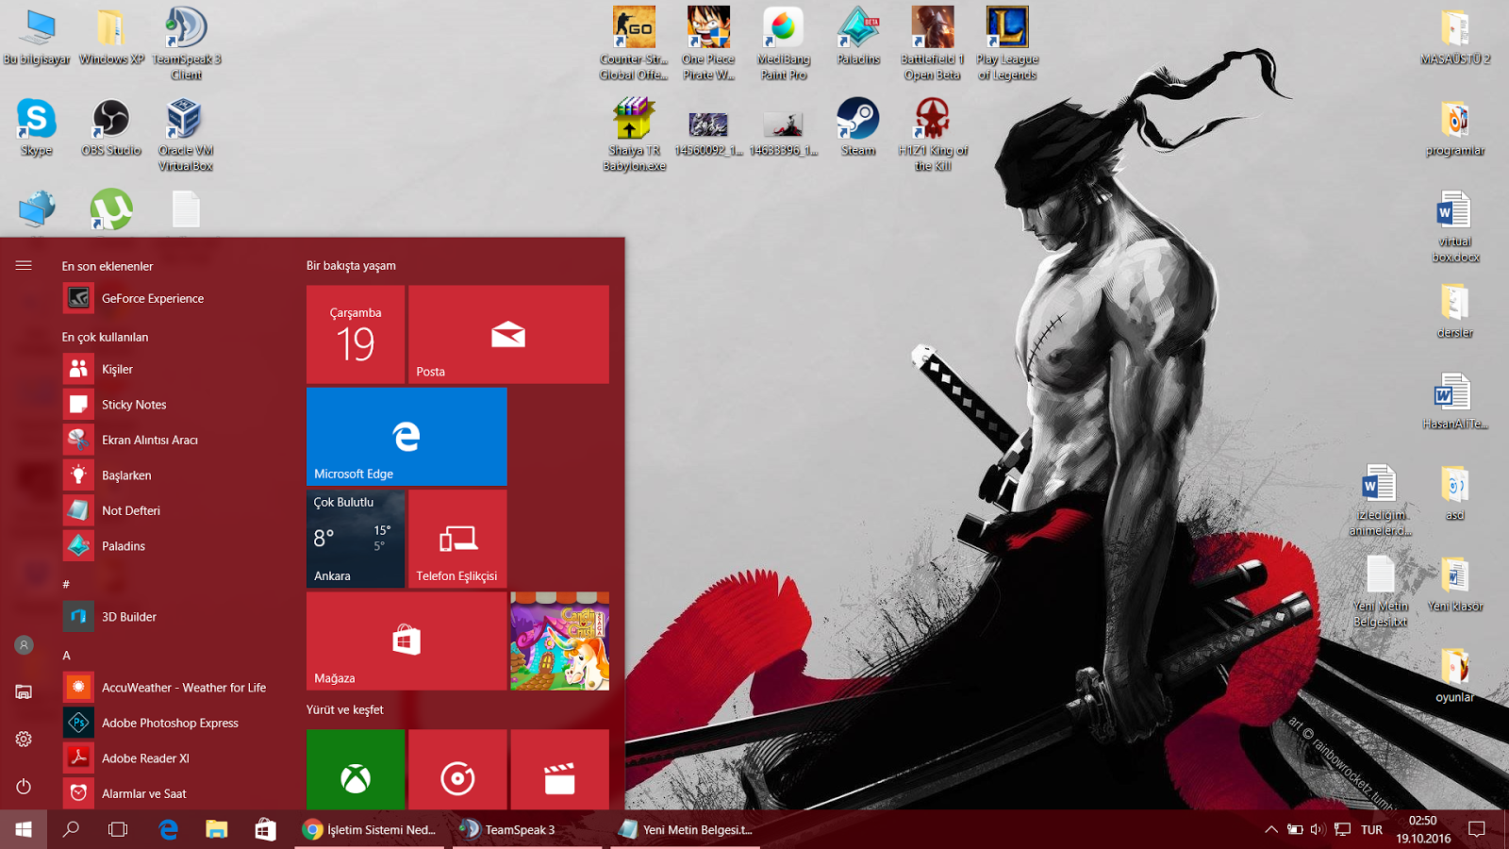1509x849 pixels.
Task: Open the Counter-Strike Global Offensive shortcut
Action: tap(634, 42)
